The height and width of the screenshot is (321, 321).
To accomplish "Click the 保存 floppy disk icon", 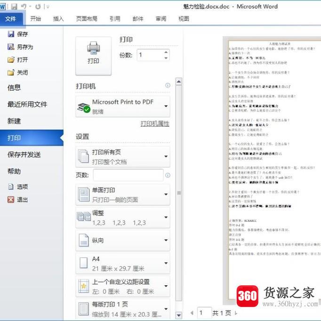I will click(x=11, y=34).
